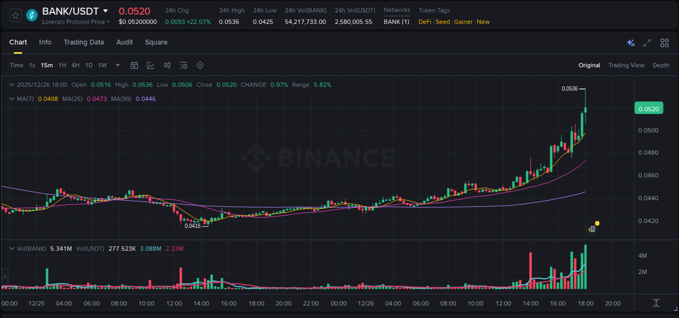Open extra timeframes dropdown next to 1W
The image size is (679, 318).
117,65
